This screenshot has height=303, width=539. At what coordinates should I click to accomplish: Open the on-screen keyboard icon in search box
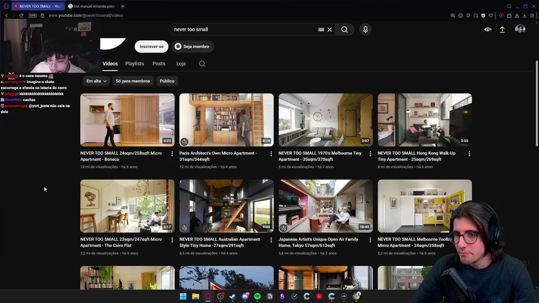click(x=321, y=29)
